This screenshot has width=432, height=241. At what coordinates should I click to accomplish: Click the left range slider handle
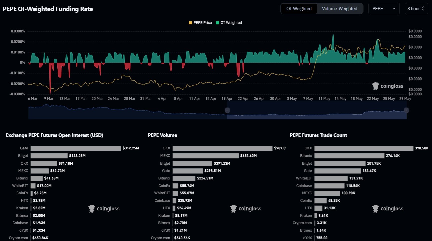[227, 110]
